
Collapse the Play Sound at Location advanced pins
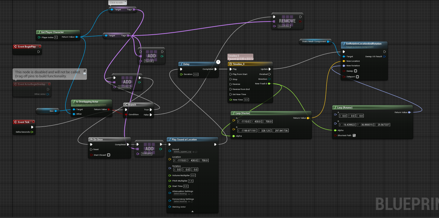click(192, 211)
